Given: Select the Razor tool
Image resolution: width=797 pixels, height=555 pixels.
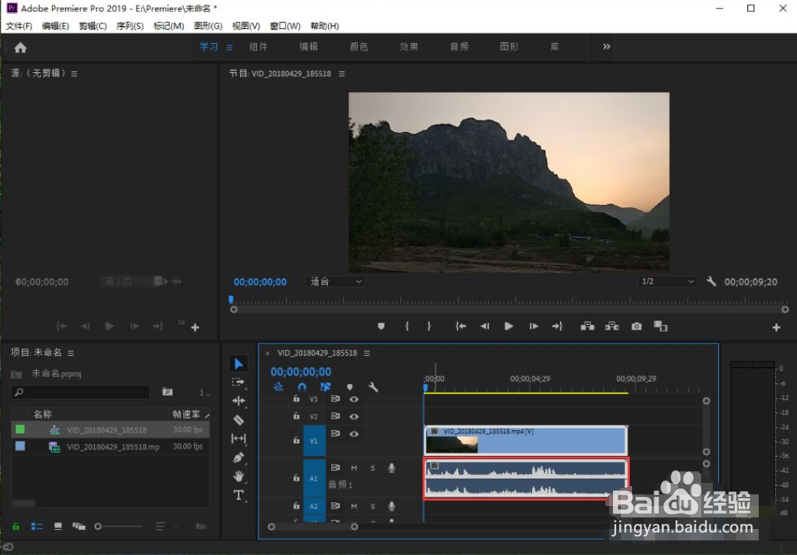Looking at the screenshot, I should pyautogui.click(x=238, y=420).
